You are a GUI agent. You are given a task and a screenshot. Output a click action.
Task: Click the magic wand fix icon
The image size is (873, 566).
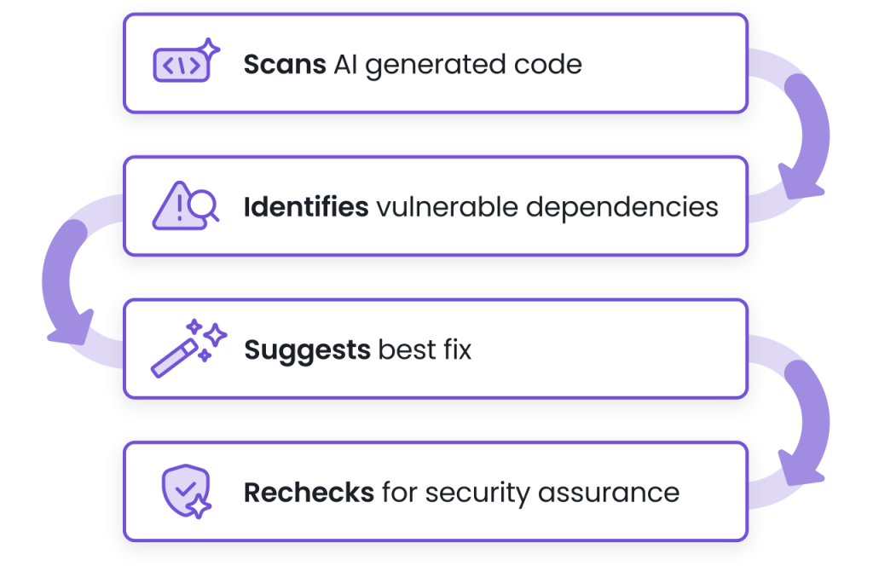coord(175,358)
